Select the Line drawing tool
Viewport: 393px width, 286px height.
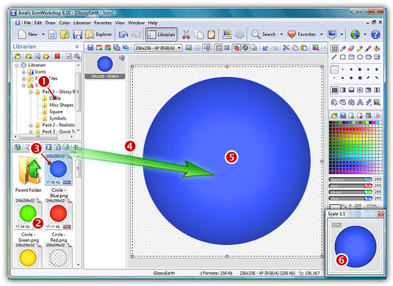(x=334, y=57)
